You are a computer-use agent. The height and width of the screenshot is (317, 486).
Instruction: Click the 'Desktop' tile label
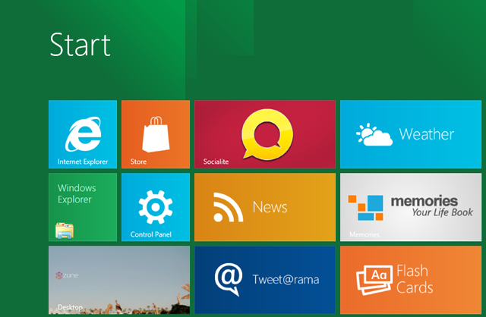click(x=71, y=307)
